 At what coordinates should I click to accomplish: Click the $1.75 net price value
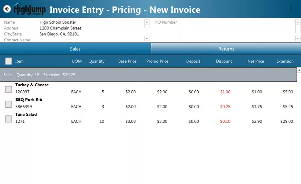point(257,107)
